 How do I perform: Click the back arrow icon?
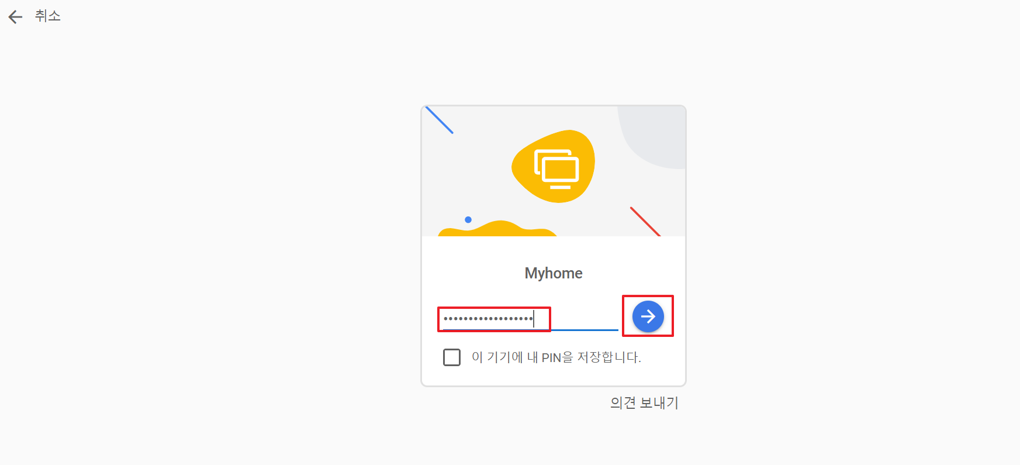tap(16, 17)
